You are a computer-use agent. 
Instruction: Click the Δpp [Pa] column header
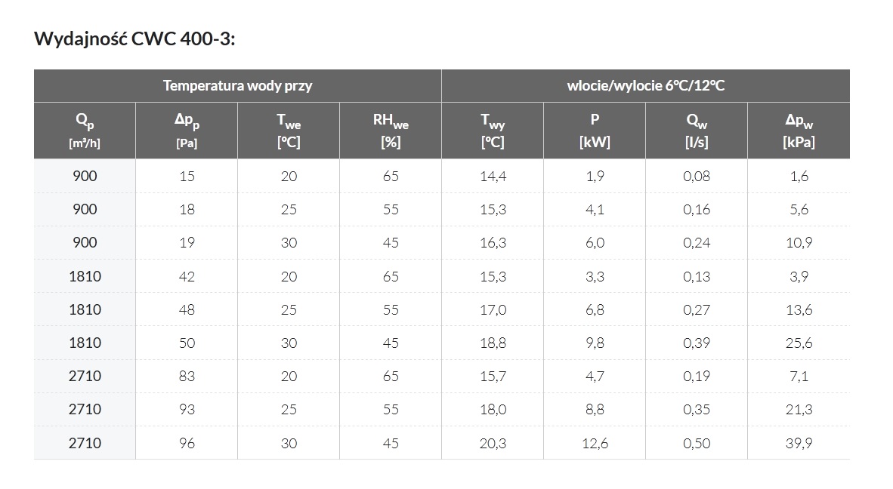[187, 131]
